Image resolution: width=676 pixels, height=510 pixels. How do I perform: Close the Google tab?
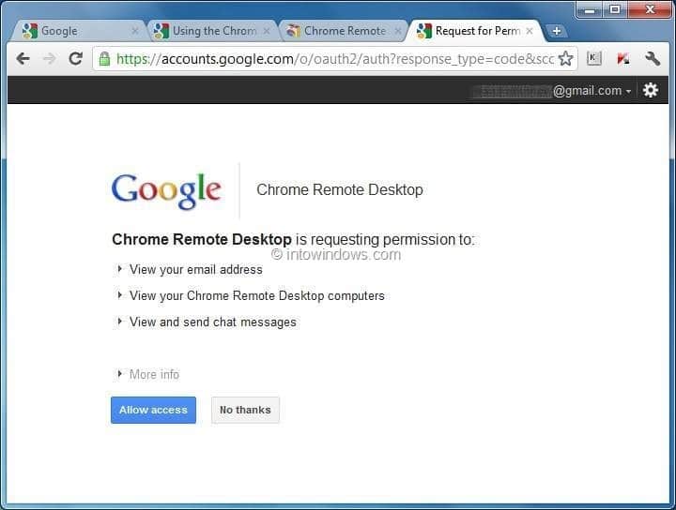[x=135, y=31]
